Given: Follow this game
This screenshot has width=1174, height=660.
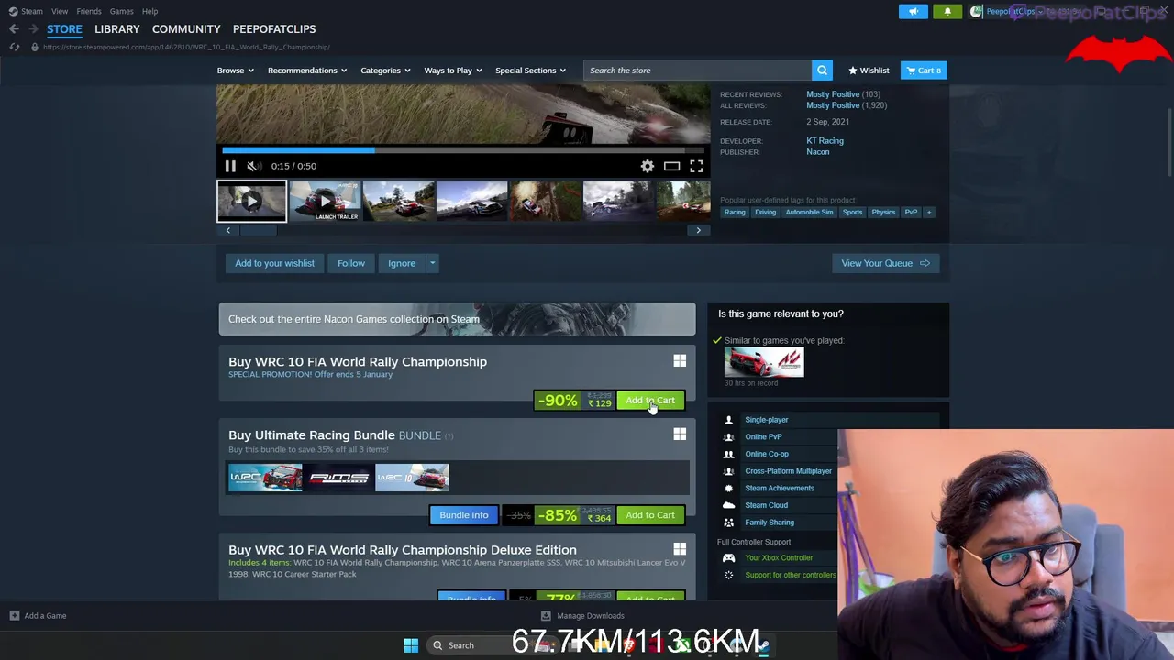Looking at the screenshot, I should pyautogui.click(x=350, y=263).
